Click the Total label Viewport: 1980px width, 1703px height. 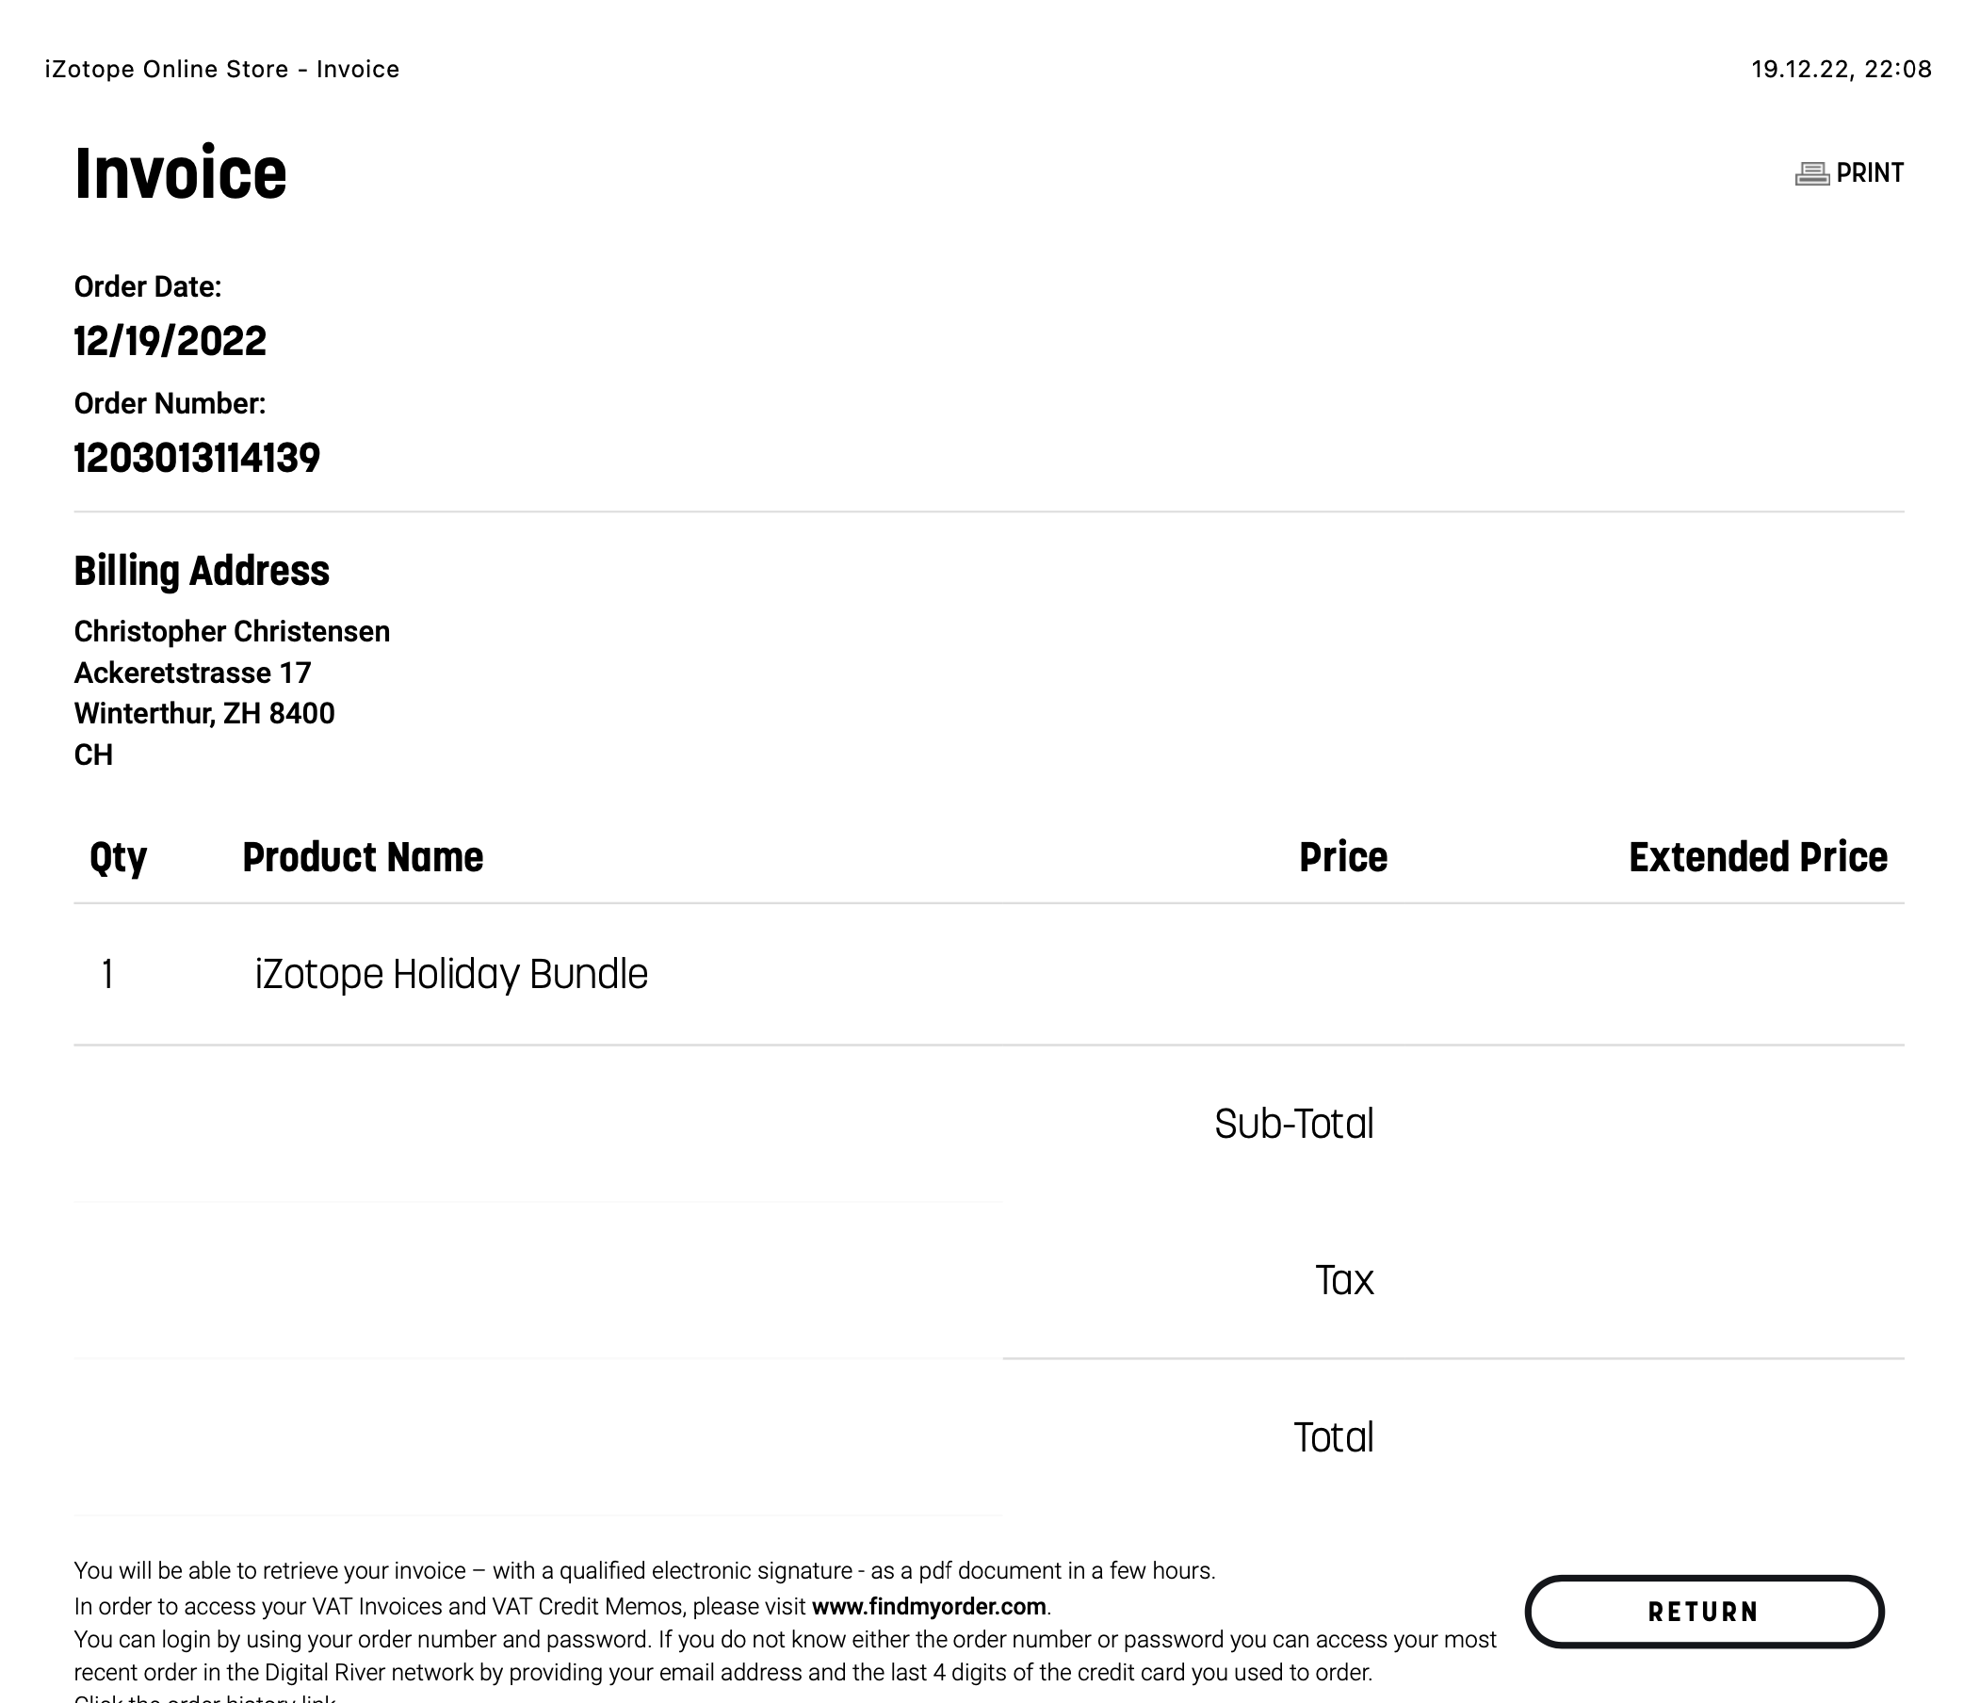[1333, 1437]
